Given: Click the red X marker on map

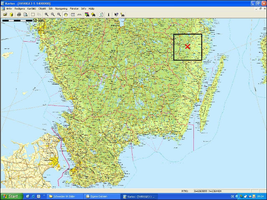Looking at the screenshot, I should point(188,47).
